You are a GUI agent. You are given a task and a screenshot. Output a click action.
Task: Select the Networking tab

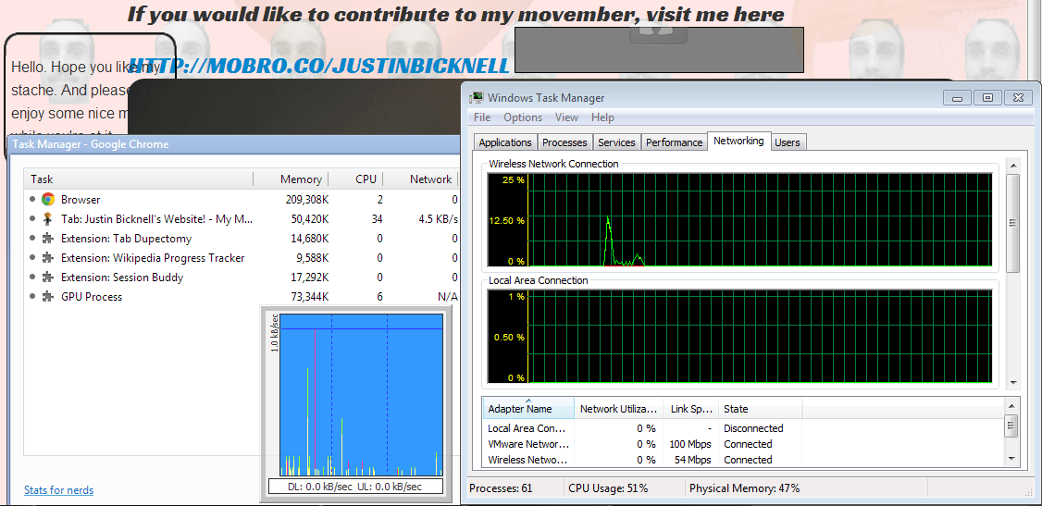click(739, 141)
